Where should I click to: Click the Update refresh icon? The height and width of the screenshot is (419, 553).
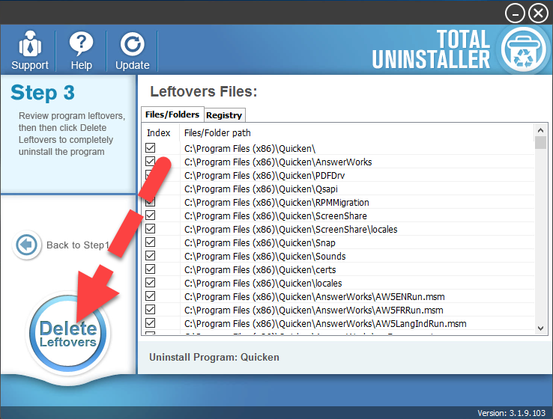click(x=132, y=44)
